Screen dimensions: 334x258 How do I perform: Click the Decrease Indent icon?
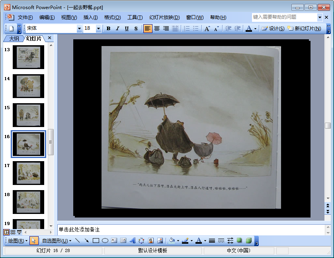click(228, 29)
